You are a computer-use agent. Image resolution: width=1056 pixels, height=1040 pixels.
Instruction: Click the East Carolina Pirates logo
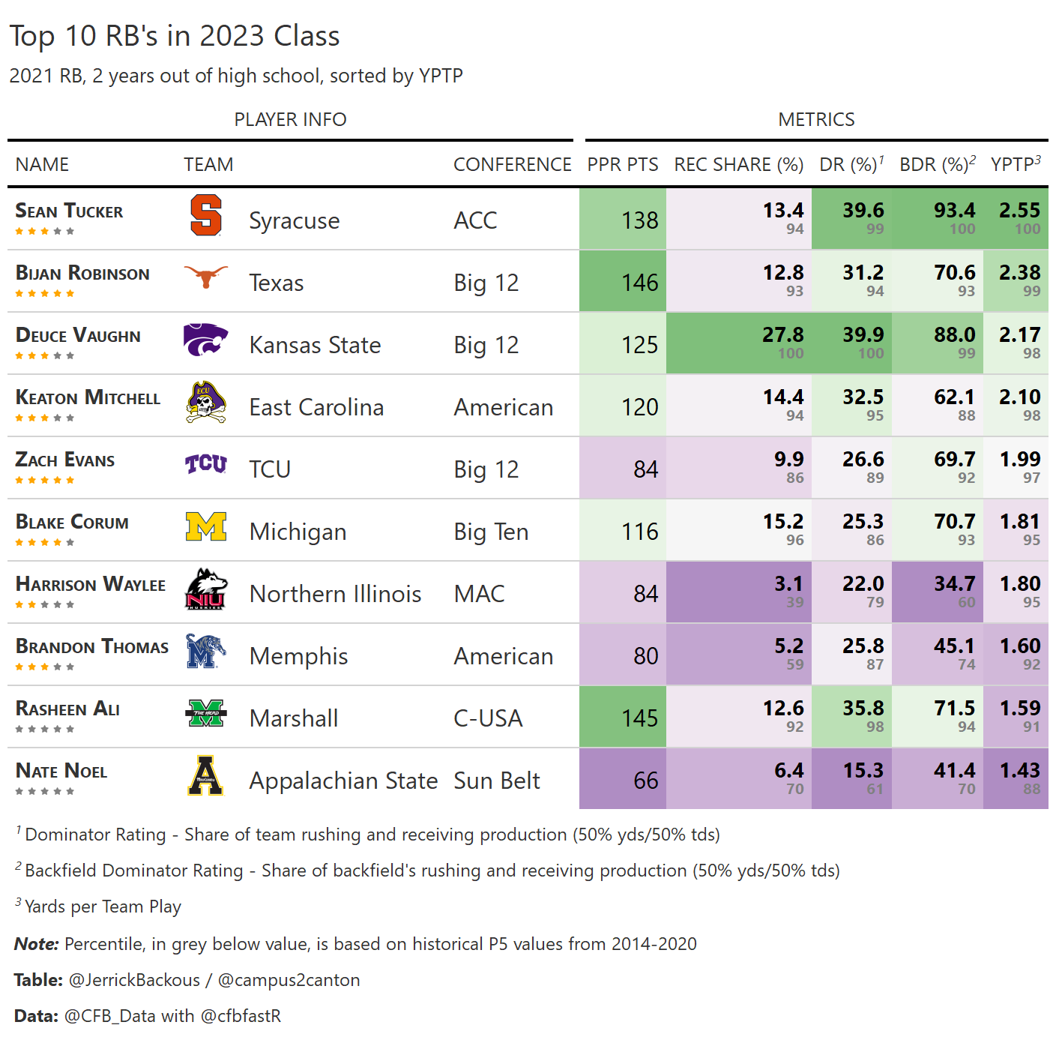pyautogui.click(x=205, y=403)
